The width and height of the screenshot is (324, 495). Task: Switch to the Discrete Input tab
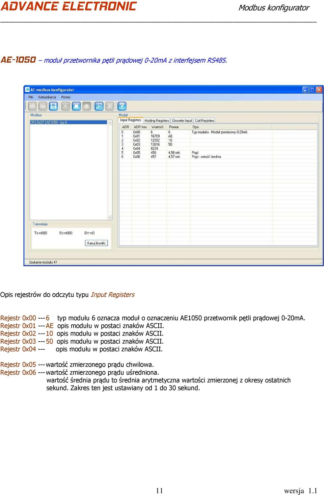pyautogui.click(x=182, y=121)
